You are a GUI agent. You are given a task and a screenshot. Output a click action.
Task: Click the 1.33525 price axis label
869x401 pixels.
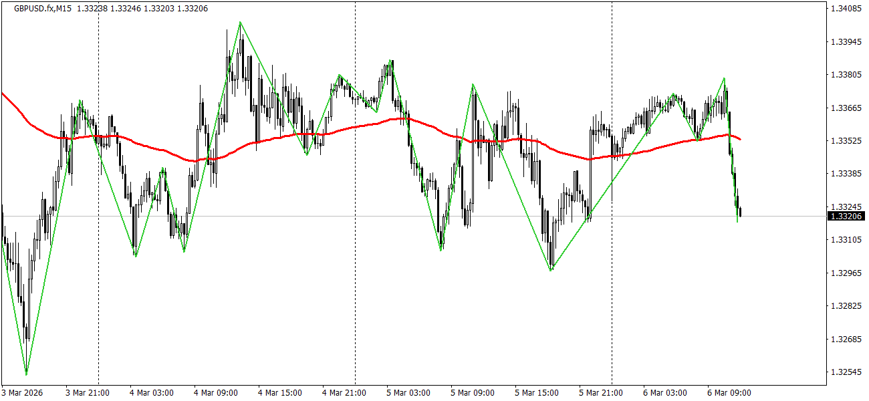(x=846, y=141)
